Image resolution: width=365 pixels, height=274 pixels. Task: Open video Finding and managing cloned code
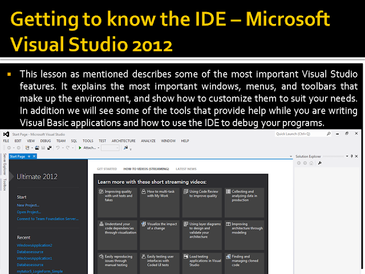(x=245, y=264)
